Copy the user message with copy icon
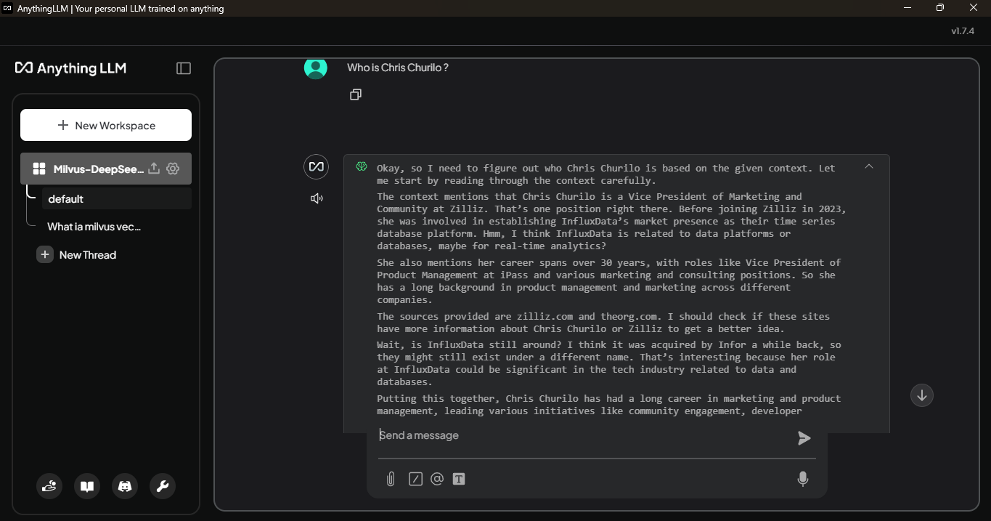 point(355,94)
